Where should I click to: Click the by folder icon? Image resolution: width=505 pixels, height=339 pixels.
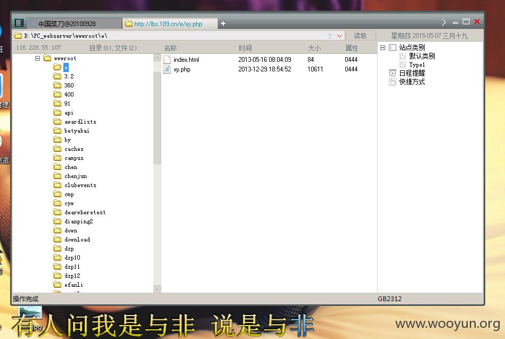(58, 140)
